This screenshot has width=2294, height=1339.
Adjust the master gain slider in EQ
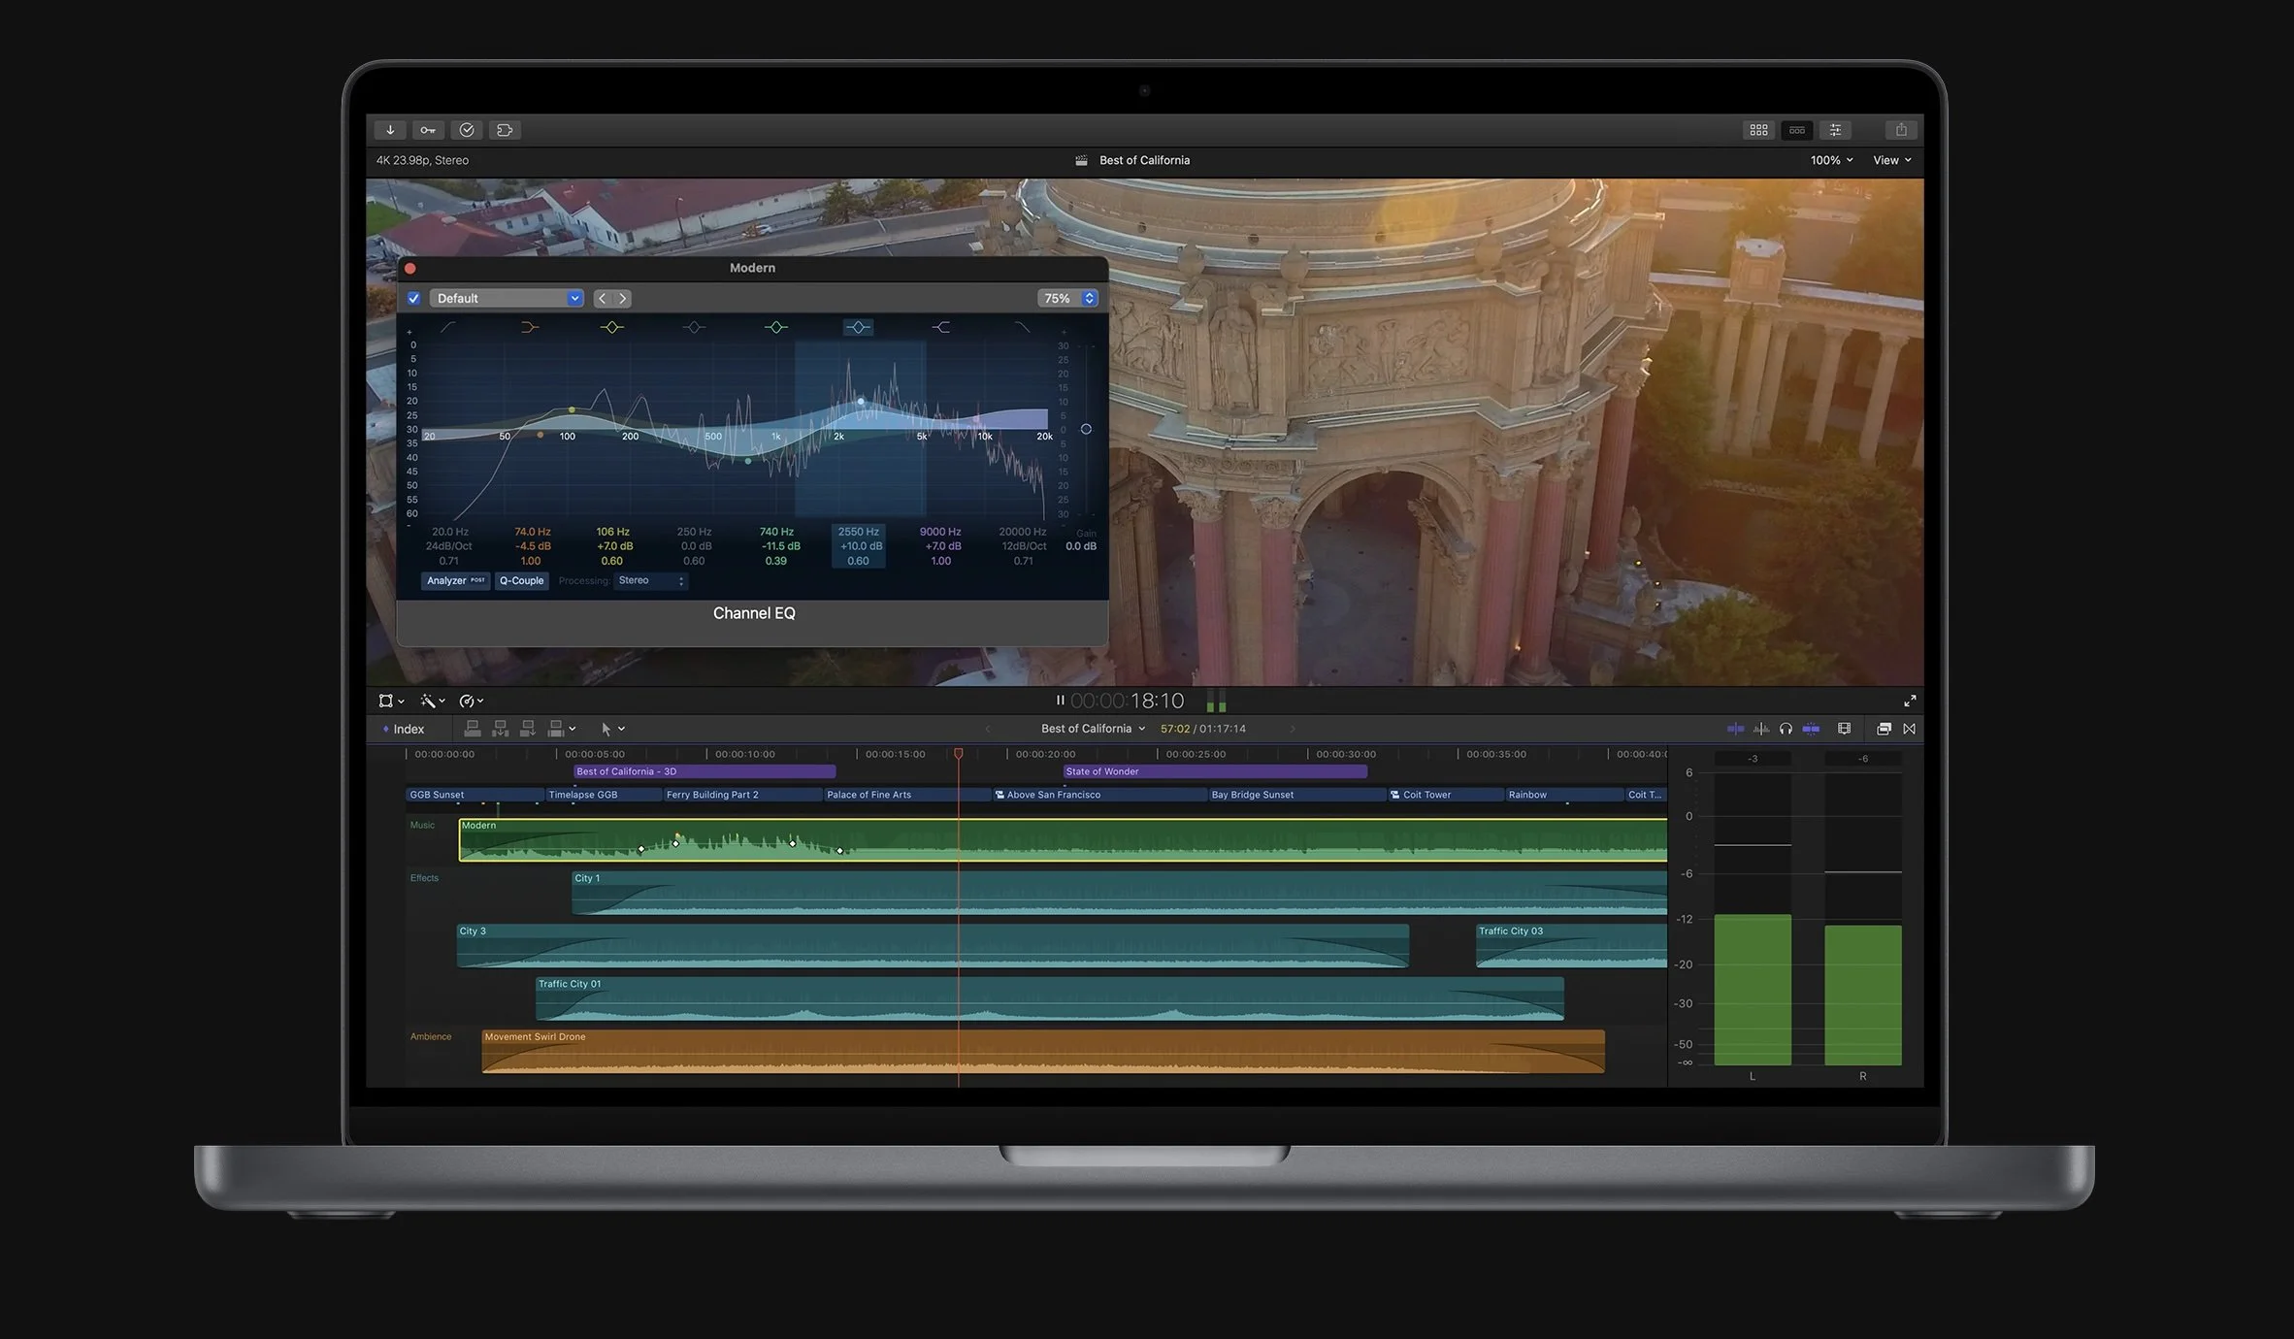pyautogui.click(x=1086, y=429)
